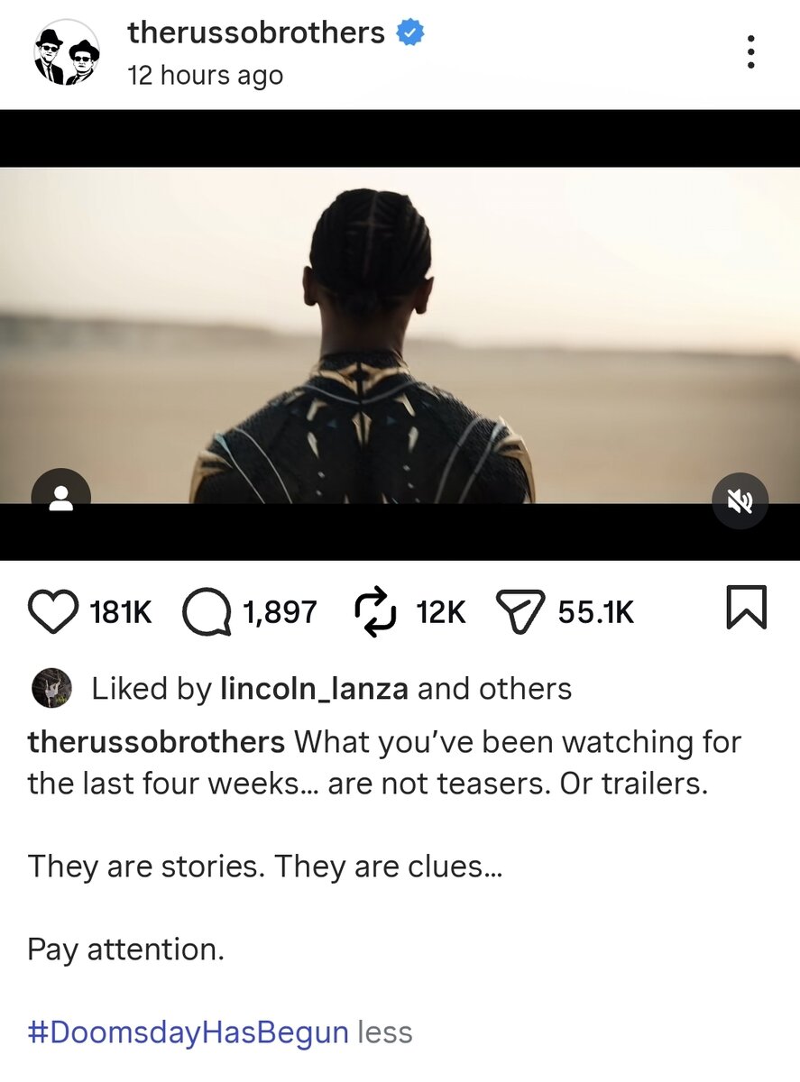The width and height of the screenshot is (800, 1082).
Task: View lincoln_lanza's small avatar
Action: (51, 688)
